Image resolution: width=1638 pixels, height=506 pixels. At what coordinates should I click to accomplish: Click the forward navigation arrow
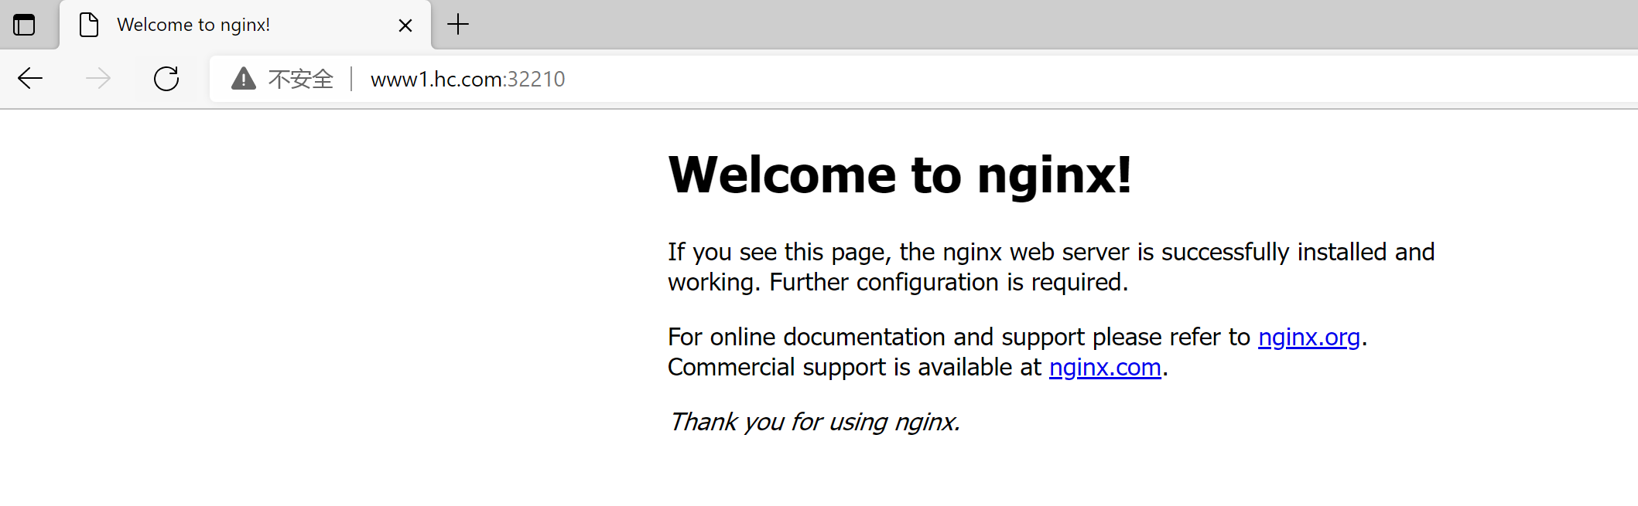(x=98, y=79)
